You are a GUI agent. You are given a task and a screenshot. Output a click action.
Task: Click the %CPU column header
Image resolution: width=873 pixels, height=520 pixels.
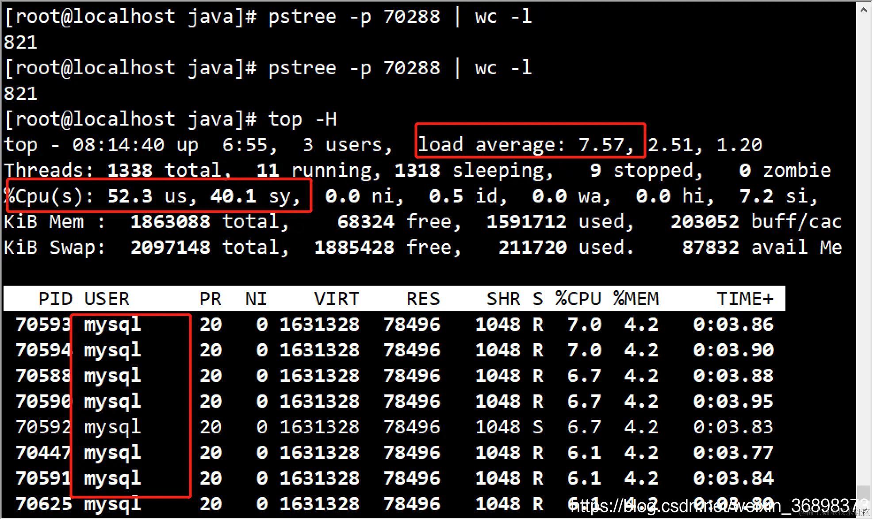(578, 299)
